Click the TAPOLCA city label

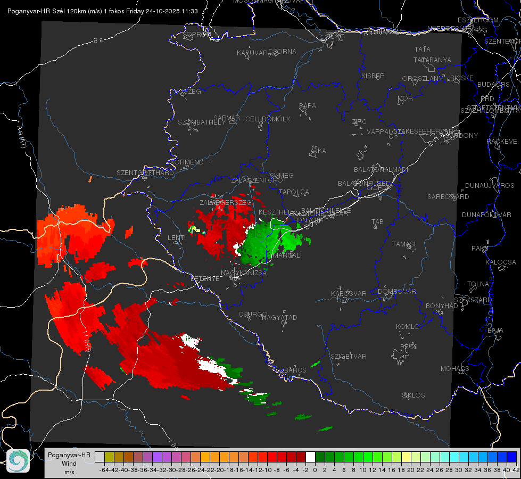(x=294, y=192)
